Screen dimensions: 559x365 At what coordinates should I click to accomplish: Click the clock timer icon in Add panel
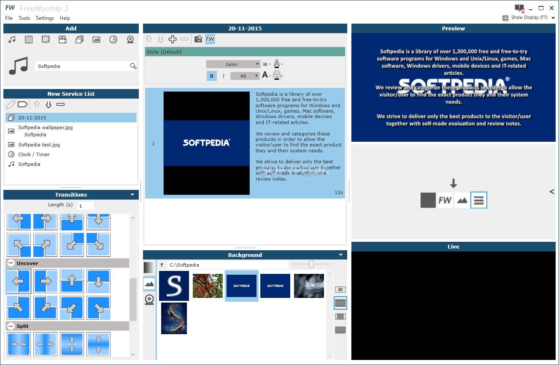(x=113, y=39)
